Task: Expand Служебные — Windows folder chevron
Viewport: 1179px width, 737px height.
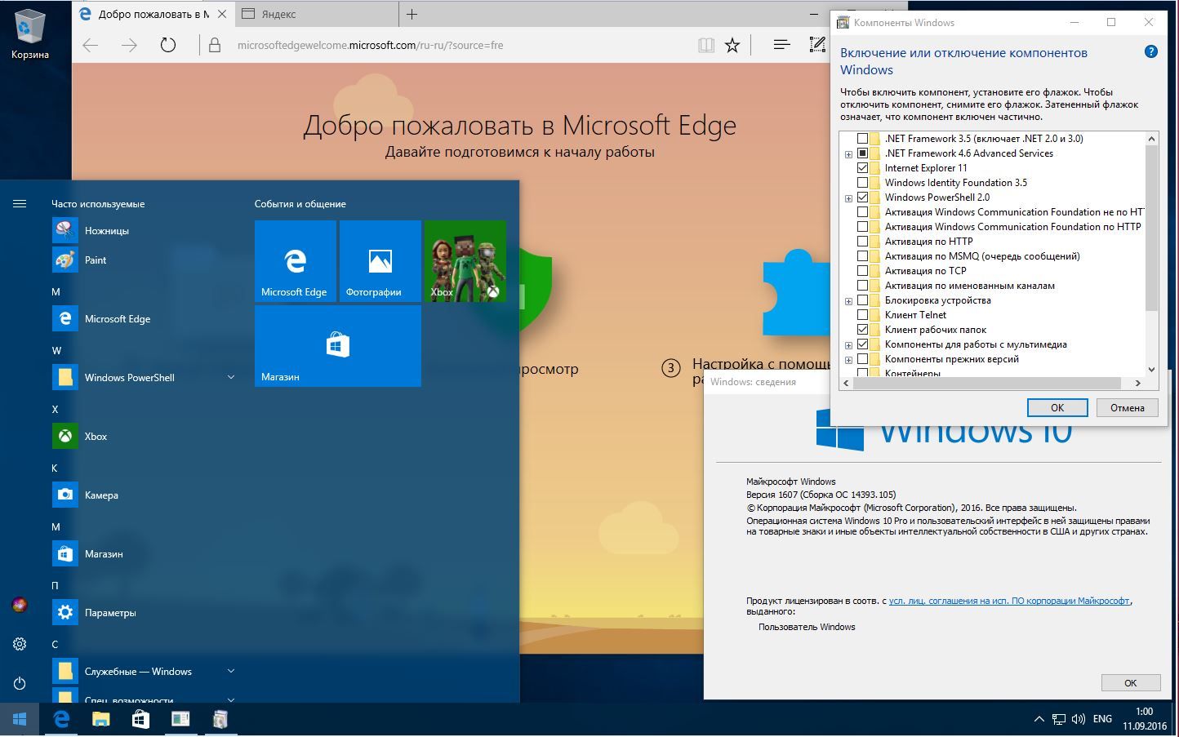Action: 231,671
